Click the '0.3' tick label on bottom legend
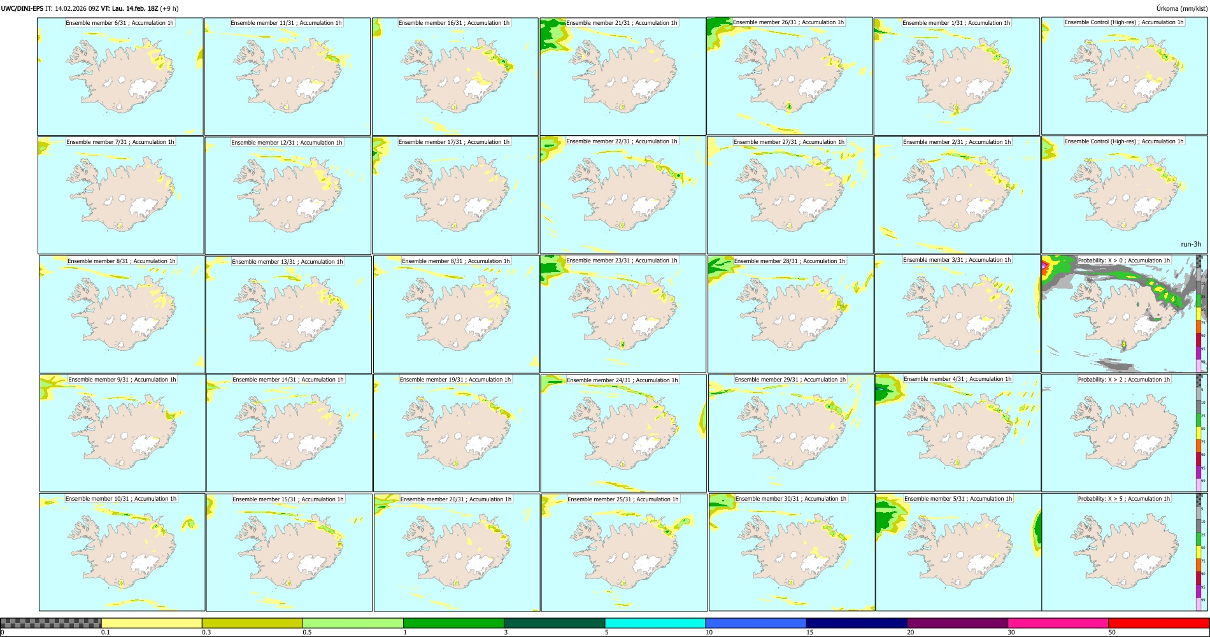1210x637 pixels. point(206,633)
